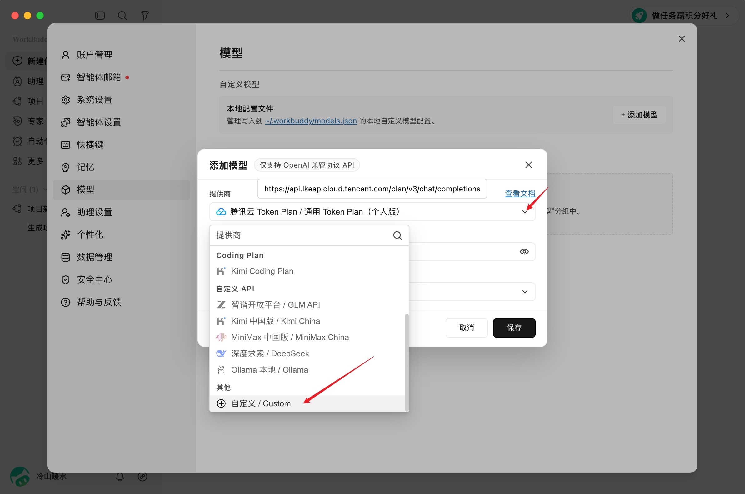Expand the lower dropdown chevron in add-model dialog
The height and width of the screenshot is (494, 745).
(x=525, y=292)
